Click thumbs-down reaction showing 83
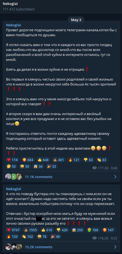122x254 pixels. pos(88,160)
